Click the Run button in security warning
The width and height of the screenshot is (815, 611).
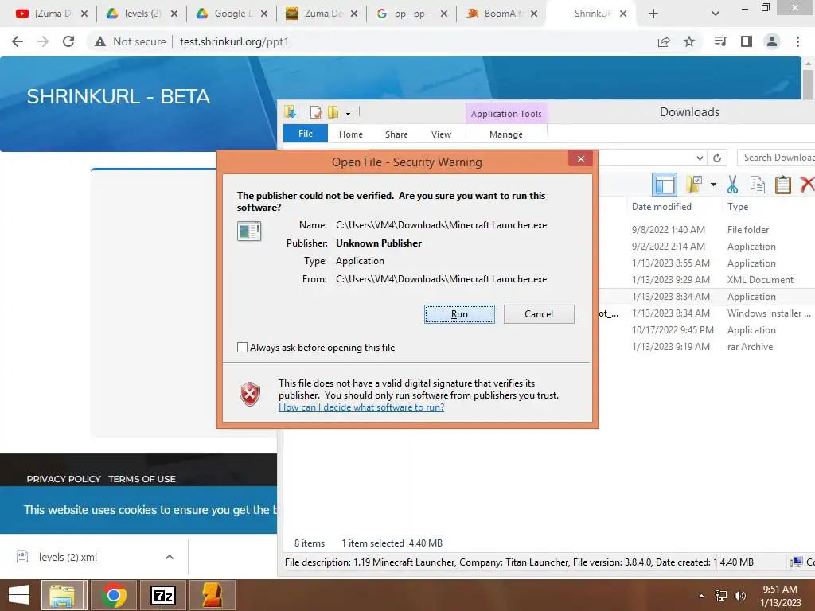[x=459, y=313]
